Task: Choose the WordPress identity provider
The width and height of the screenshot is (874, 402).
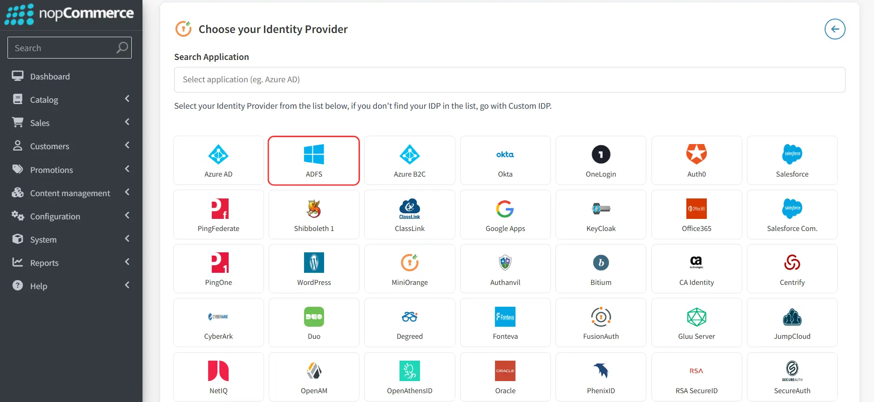Action: (314, 269)
